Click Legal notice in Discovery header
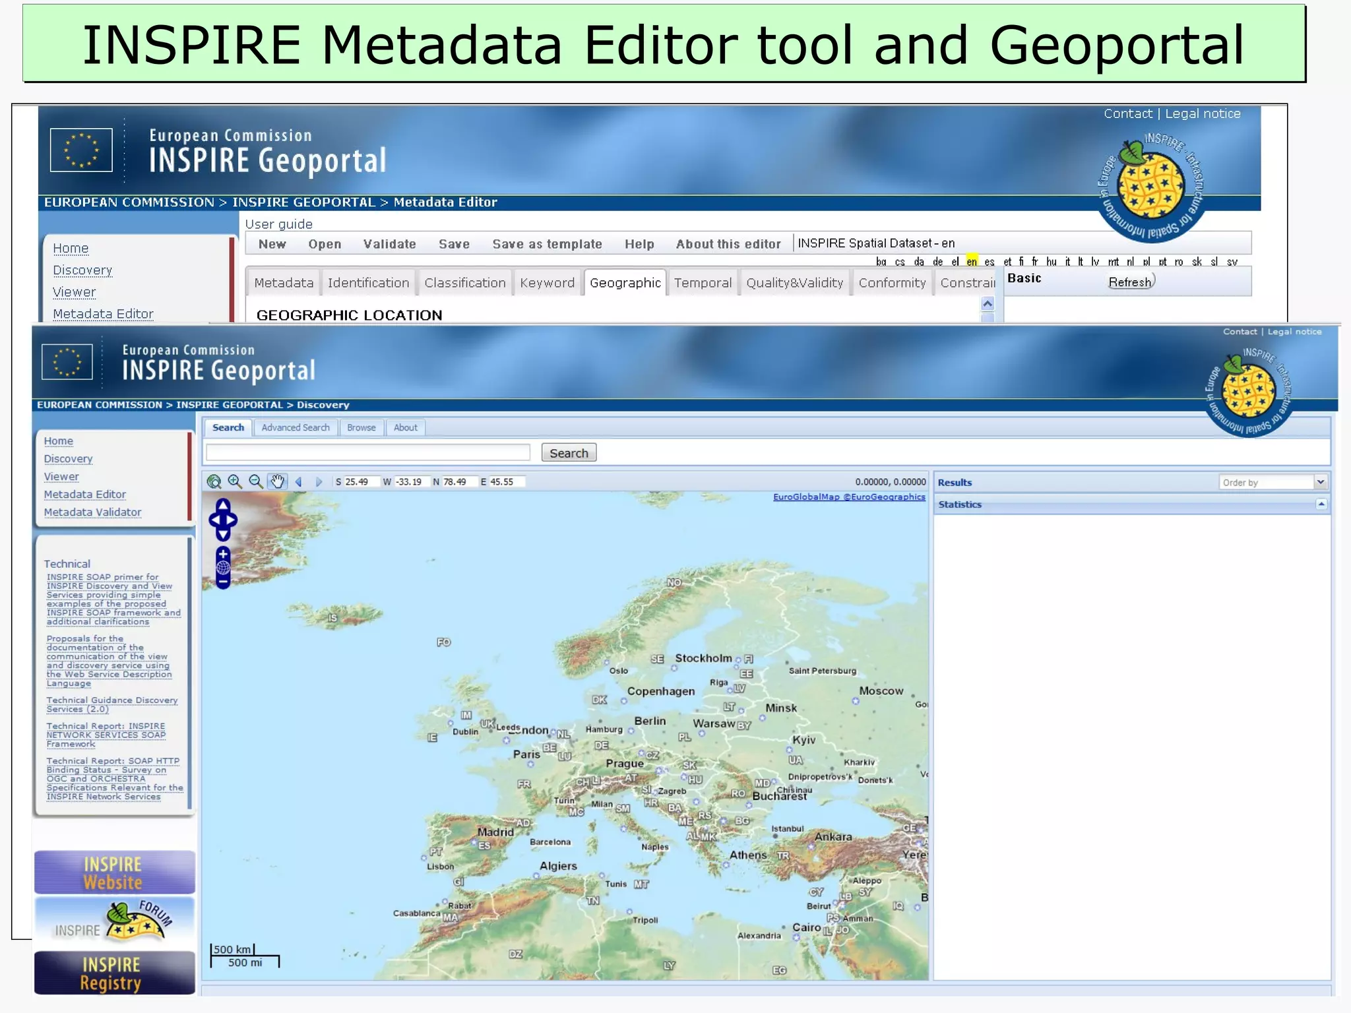The image size is (1351, 1013). coord(1294,332)
